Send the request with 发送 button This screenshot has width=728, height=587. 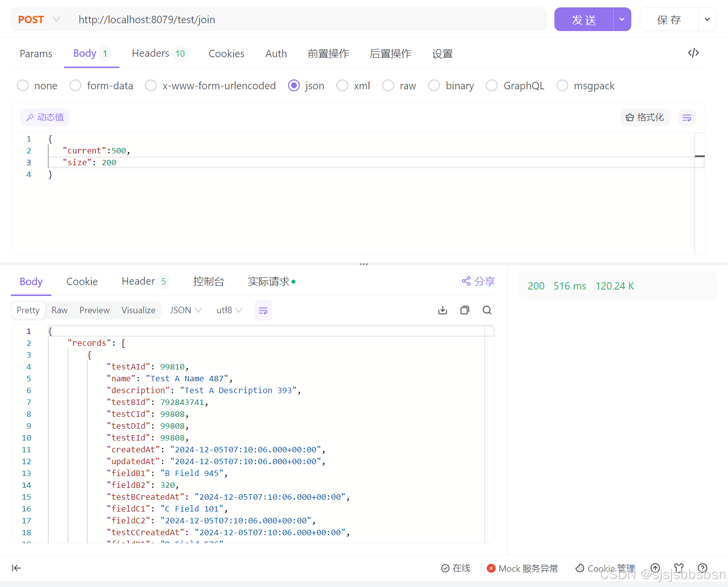pos(584,20)
